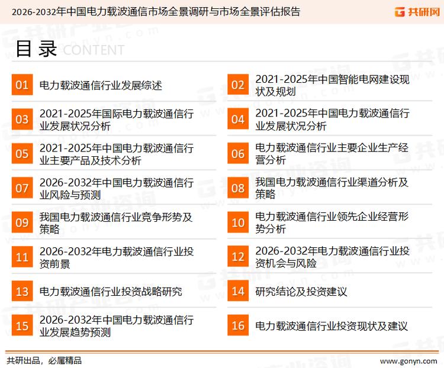The width and height of the screenshot is (444, 368).
Task: Select the orange 03 chapter number box
Action: [22, 119]
